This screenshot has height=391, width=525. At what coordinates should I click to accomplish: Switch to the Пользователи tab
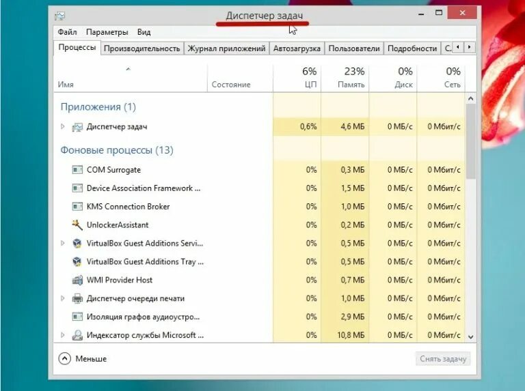point(354,49)
